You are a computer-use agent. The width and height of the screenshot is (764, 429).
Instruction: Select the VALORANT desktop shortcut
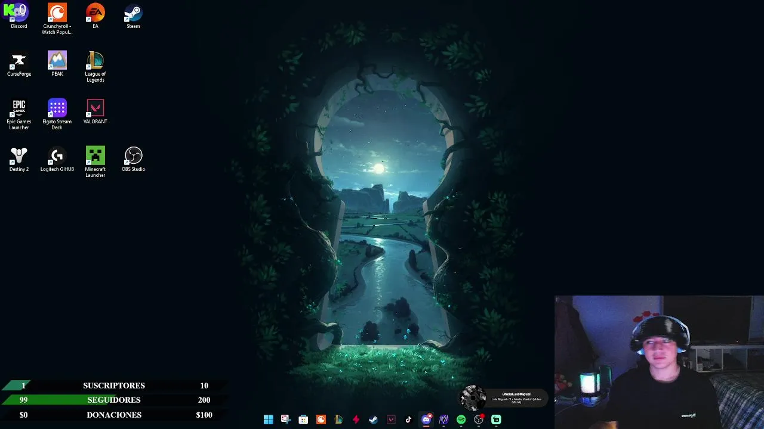pos(95,111)
